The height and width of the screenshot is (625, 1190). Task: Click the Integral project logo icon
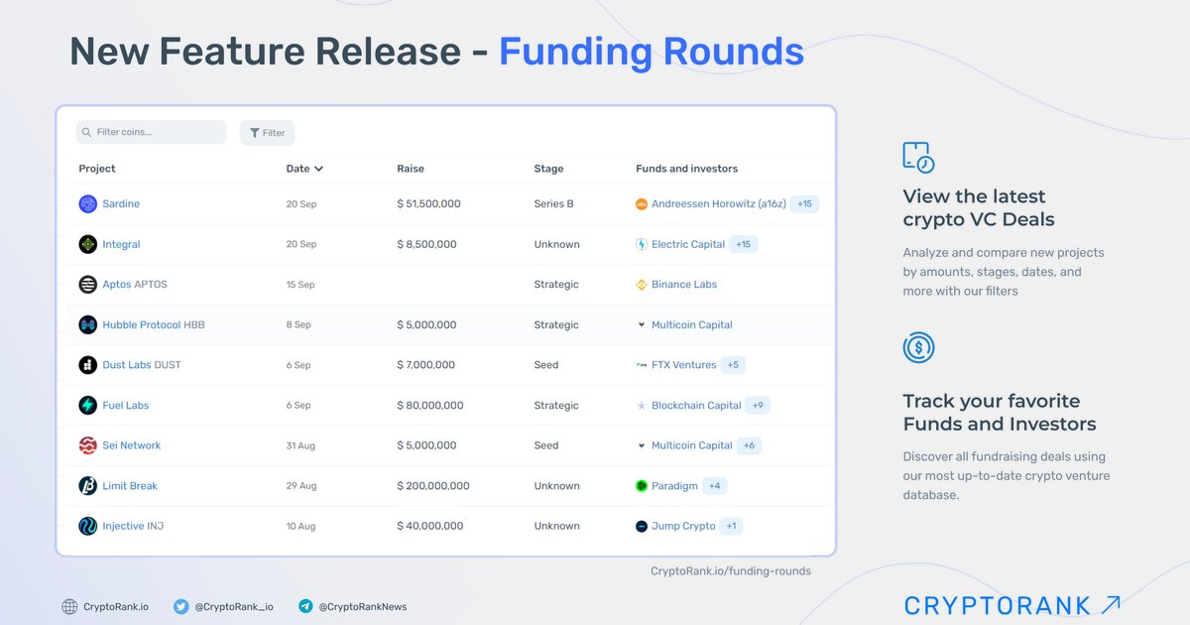[x=88, y=244]
